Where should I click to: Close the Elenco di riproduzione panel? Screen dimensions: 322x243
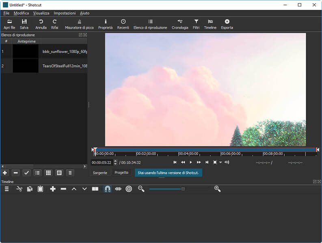85,35
